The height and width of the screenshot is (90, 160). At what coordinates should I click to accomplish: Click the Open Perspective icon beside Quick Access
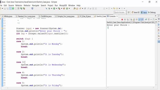(x=129, y=12)
